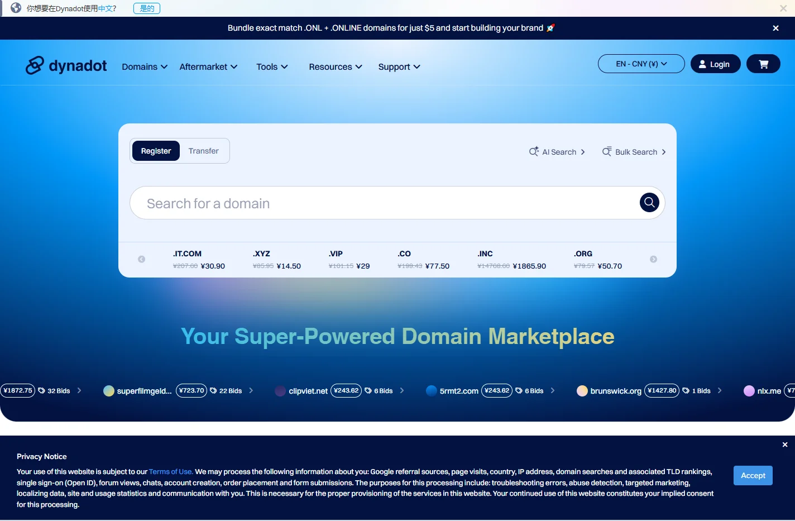795x521 pixels.
Task: Open superfilmgeld... domain listing
Action: click(x=144, y=391)
